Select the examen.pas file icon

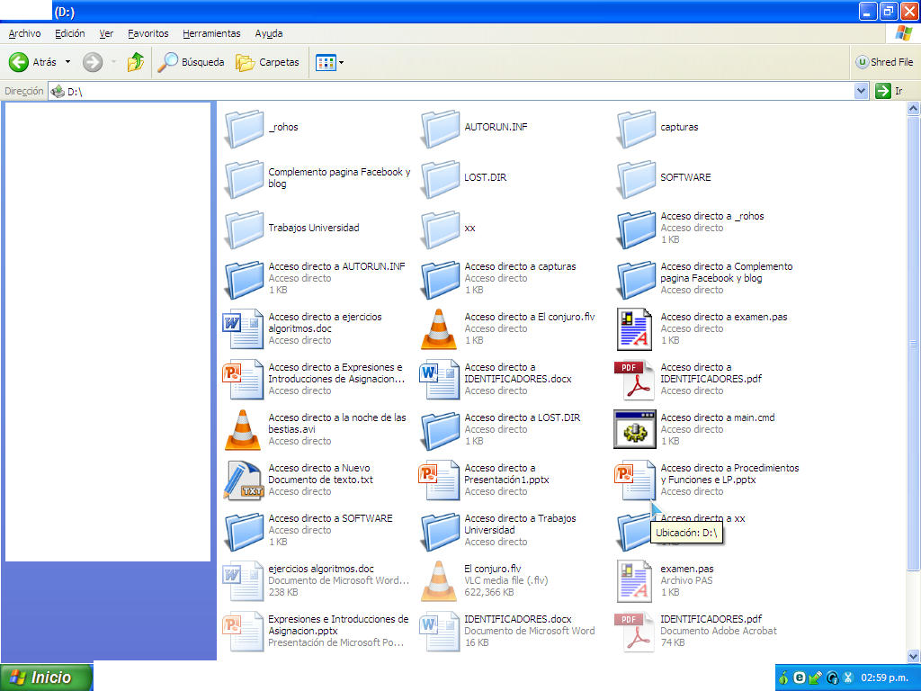(634, 581)
